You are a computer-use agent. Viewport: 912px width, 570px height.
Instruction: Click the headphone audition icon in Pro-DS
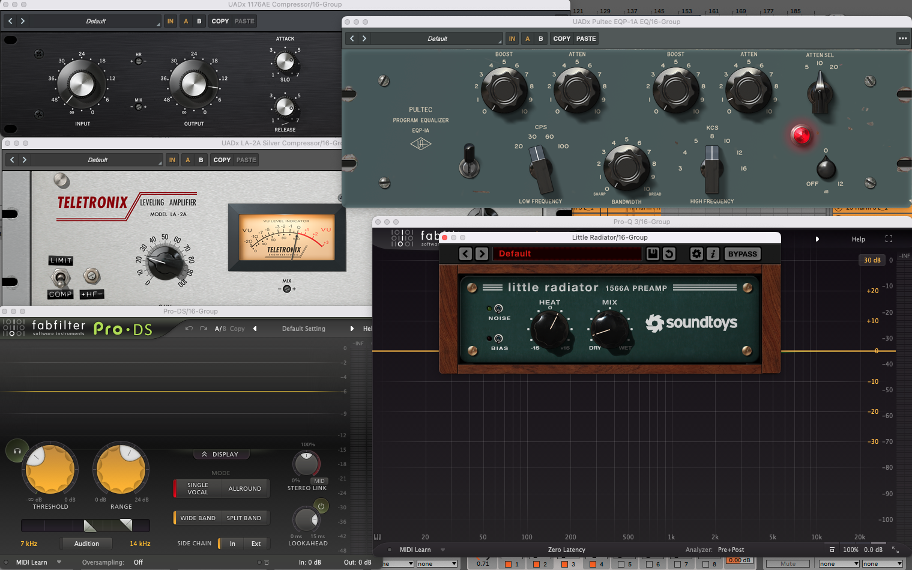[x=17, y=451]
